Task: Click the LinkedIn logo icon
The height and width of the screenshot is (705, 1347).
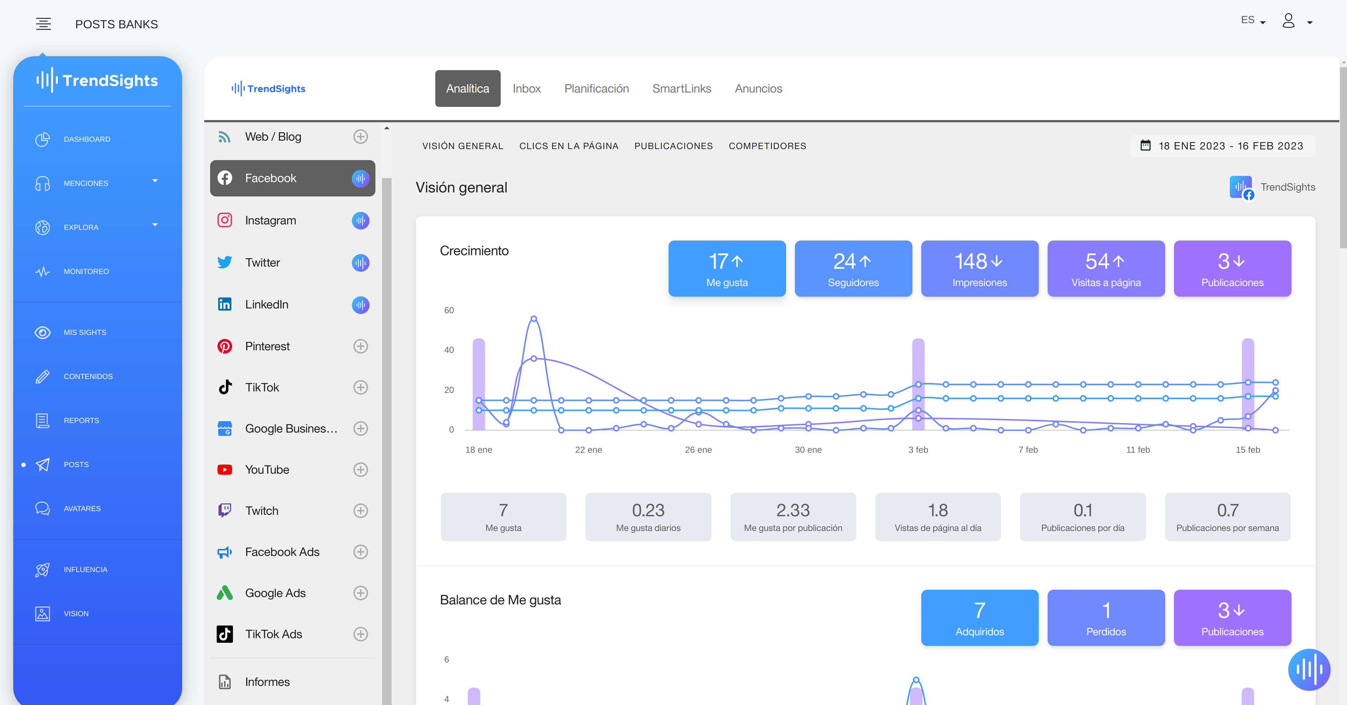Action: (x=225, y=304)
